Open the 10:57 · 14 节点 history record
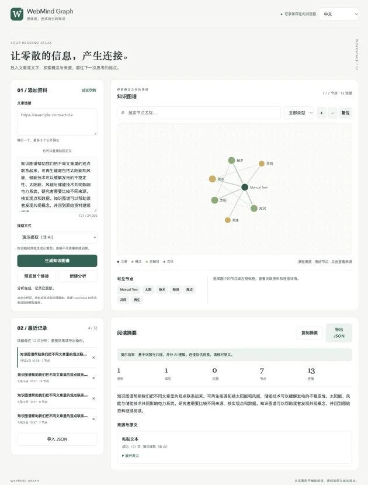 (x=54, y=378)
